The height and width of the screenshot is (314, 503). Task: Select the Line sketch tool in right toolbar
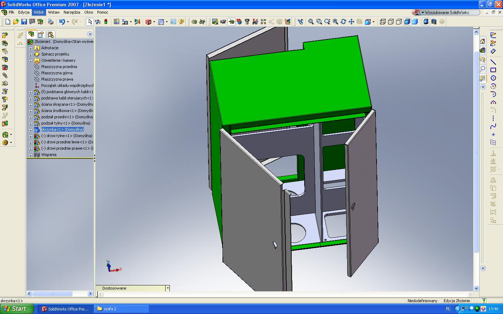tap(493, 62)
